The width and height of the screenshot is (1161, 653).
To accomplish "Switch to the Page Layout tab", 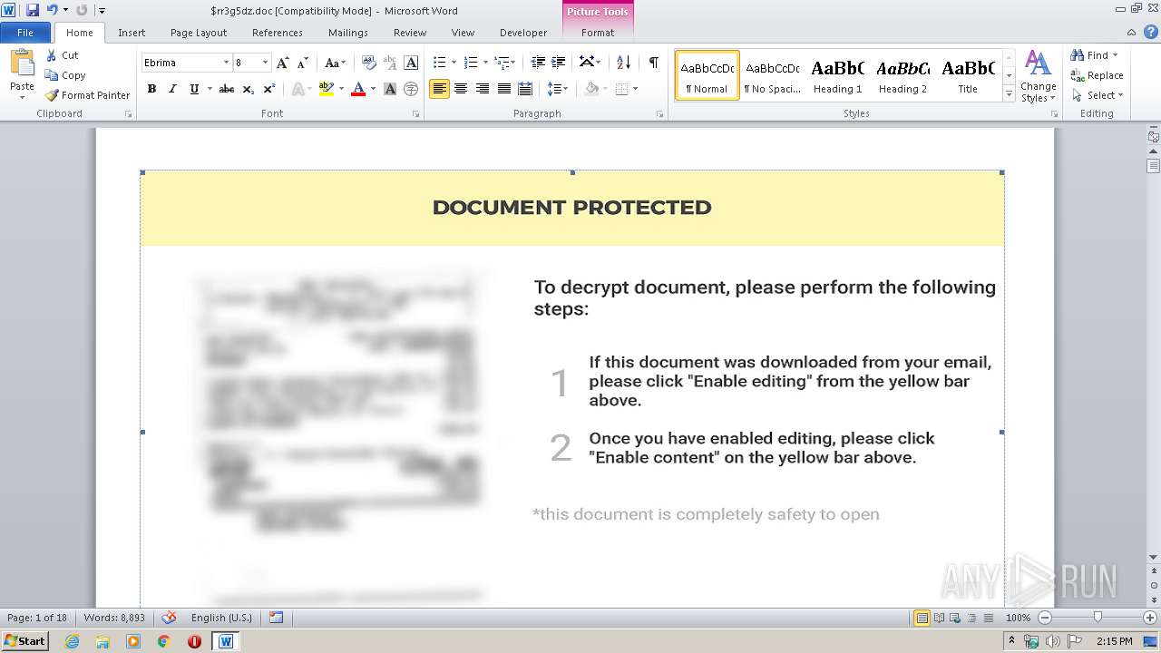I will [x=199, y=33].
